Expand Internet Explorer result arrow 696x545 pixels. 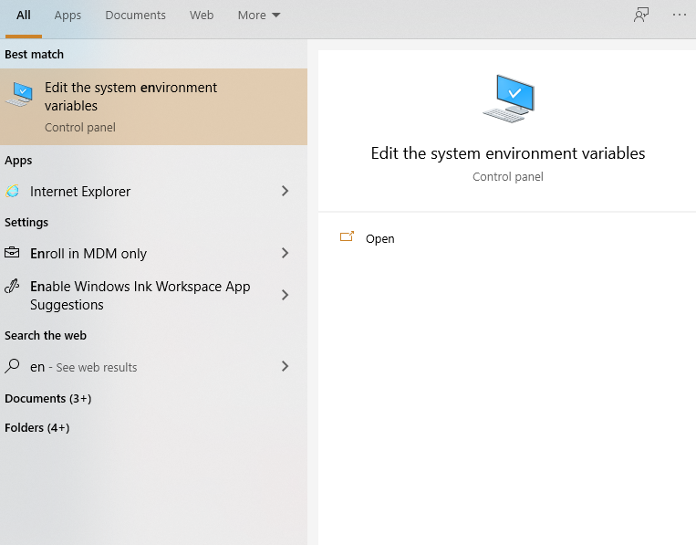coord(285,192)
